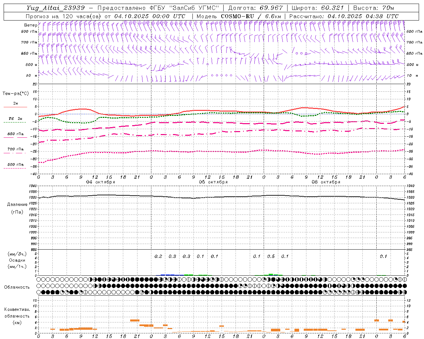Click the date label 05 октября
424x339 pixels.
click(x=213, y=182)
